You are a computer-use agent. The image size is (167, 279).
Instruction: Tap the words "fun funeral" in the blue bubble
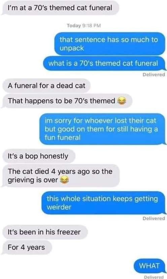[x=63, y=137]
